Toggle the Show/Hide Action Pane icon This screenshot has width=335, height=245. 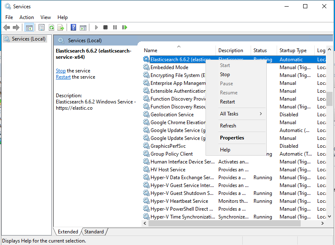[x=83, y=28]
